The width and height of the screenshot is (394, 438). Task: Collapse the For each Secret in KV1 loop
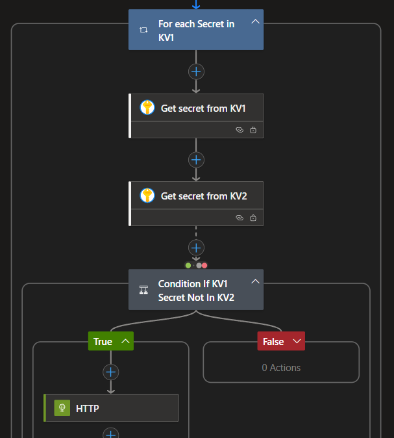tap(255, 22)
